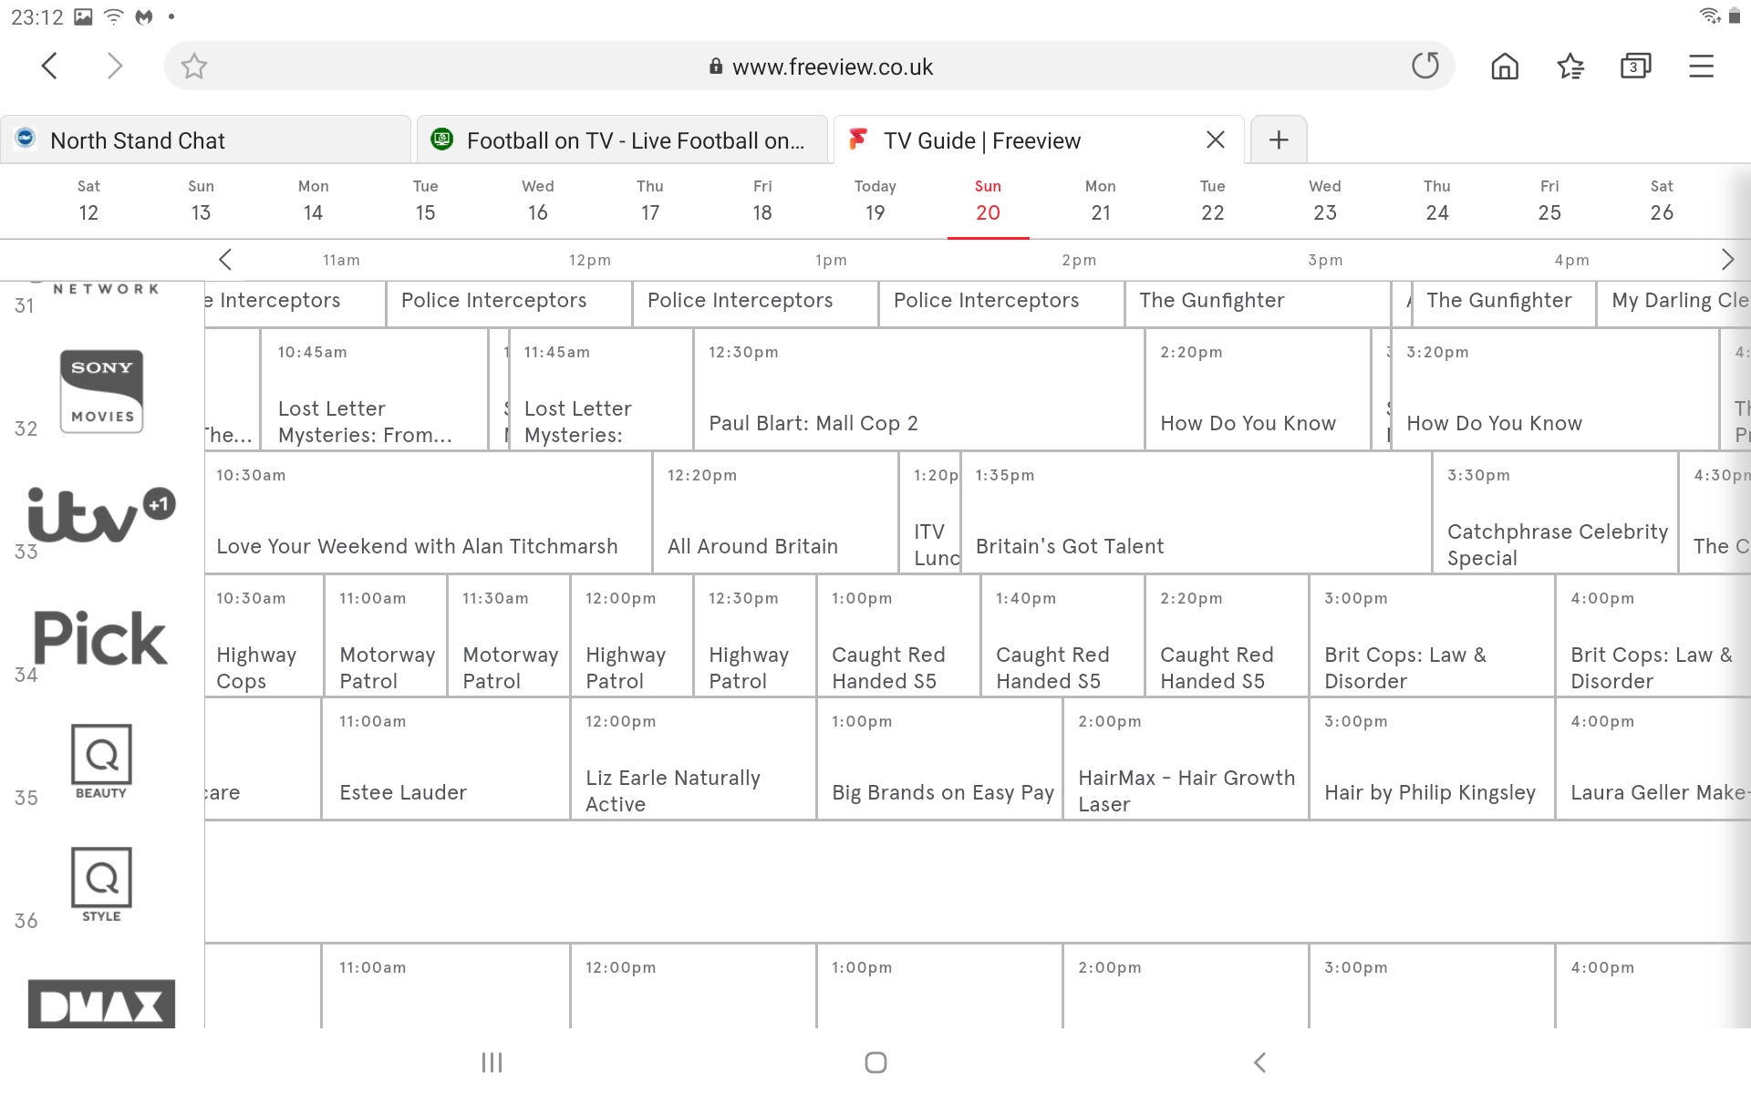Image resolution: width=1751 pixels, height=1094 pixels.
Task: Open 11:00am Motorway Patrol on Pick
Action: (386, 635)
